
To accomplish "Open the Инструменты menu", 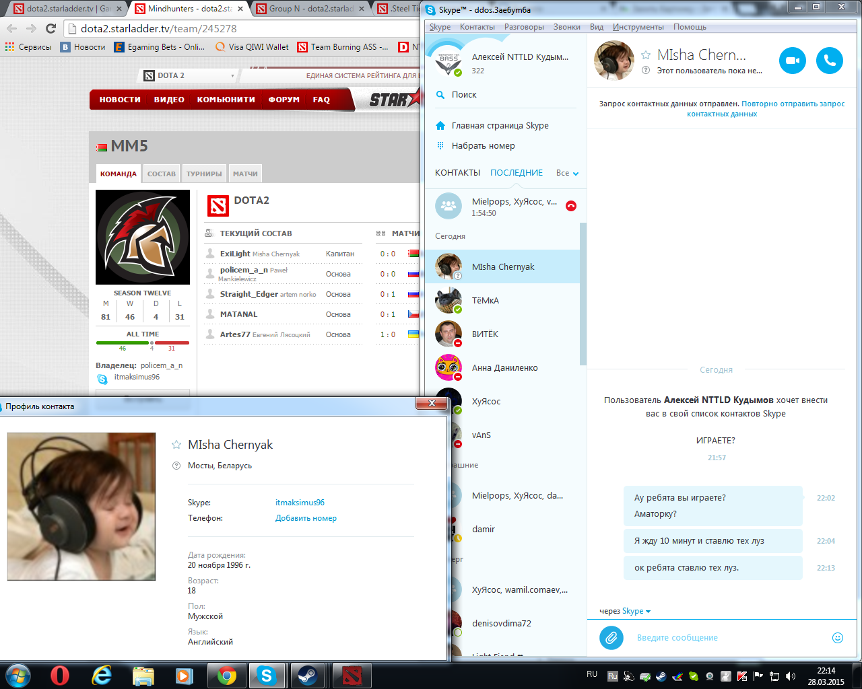I will pos(638,27).
